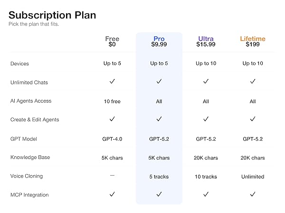This screenshot has height=213, width=285.
Task: Click the Subscription Plan heading
Action: pyautogui.click(x=52, y=15)
